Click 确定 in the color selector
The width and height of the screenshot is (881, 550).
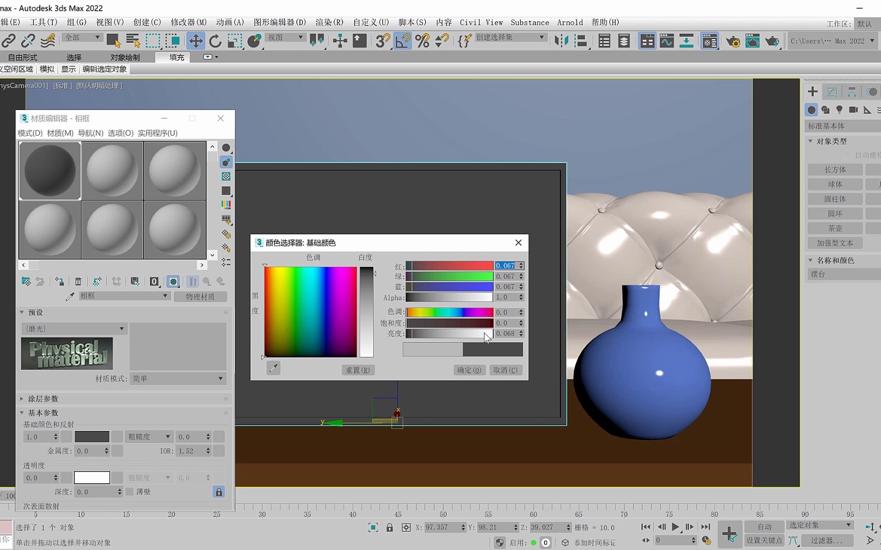(469, 370)
